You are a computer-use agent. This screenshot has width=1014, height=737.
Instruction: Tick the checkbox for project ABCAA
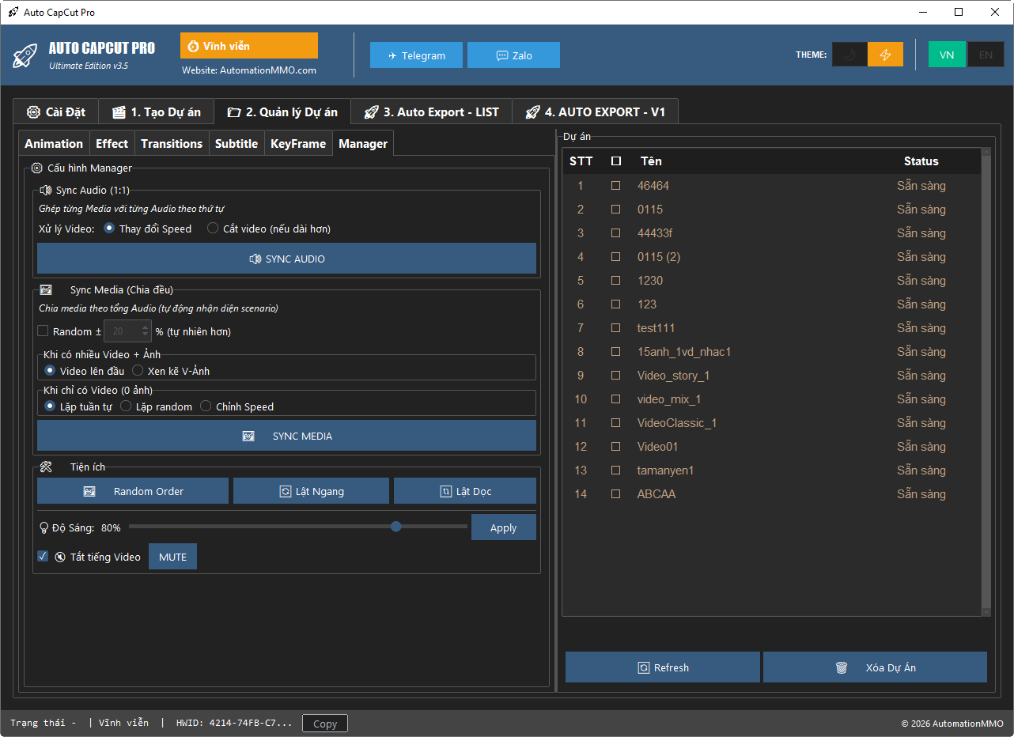click(615, 494)
